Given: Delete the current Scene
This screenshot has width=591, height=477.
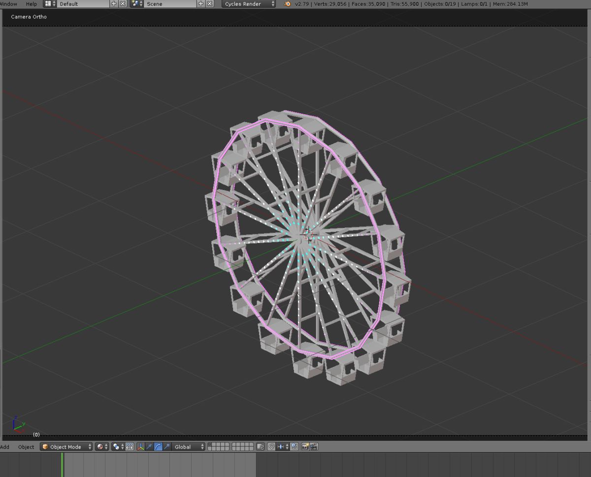Looking at the screenshot, I should [x=210, y=4].
